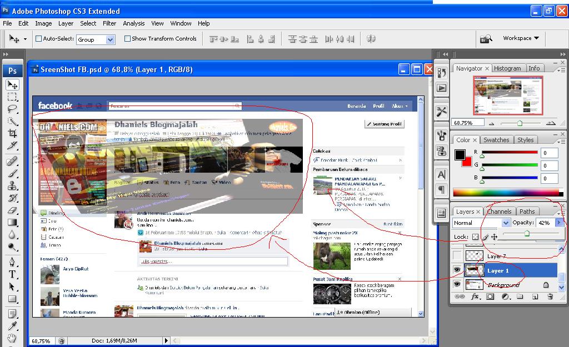Enable the Auto-Select checkbox
Viewport: 569px width, 347px height.
coord(38,38)
